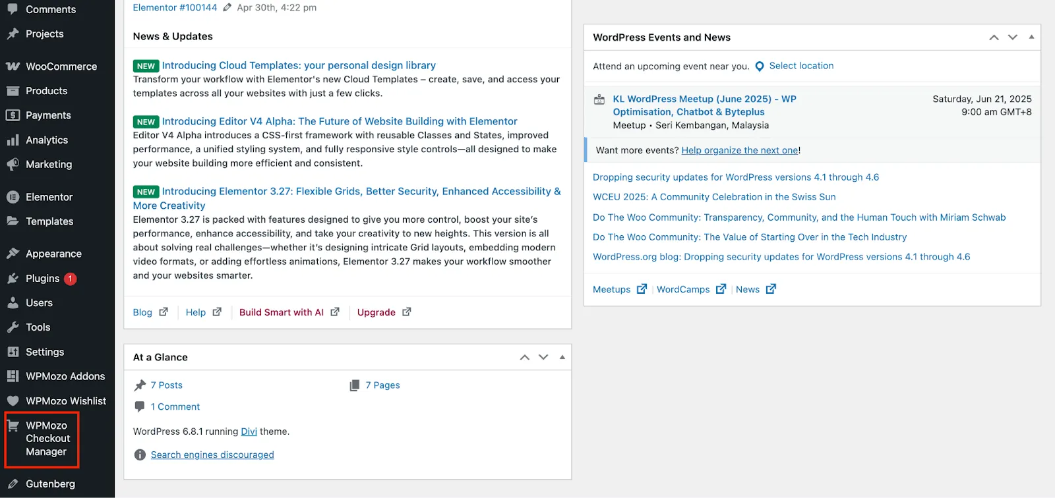Screen dimensions: 1055x498
Task: Collapse the At a Glance panel
Action: click(562, 357)
